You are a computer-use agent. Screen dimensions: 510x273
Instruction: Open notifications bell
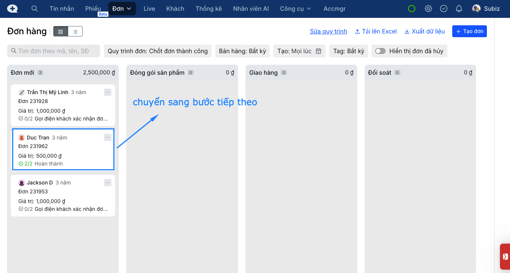click(x=459, y=9)
